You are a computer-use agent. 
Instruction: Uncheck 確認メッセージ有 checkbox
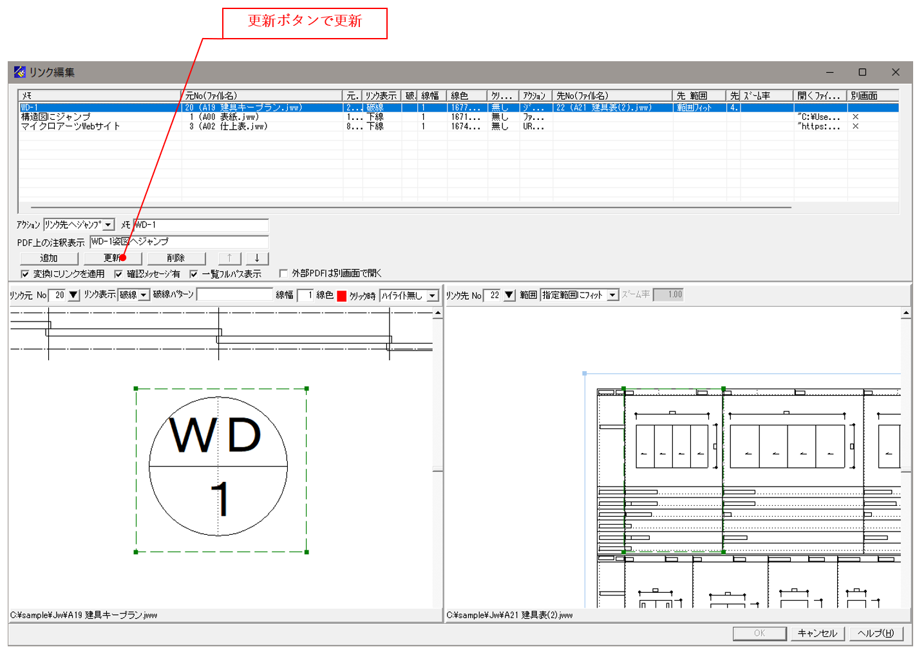point(118,274)
